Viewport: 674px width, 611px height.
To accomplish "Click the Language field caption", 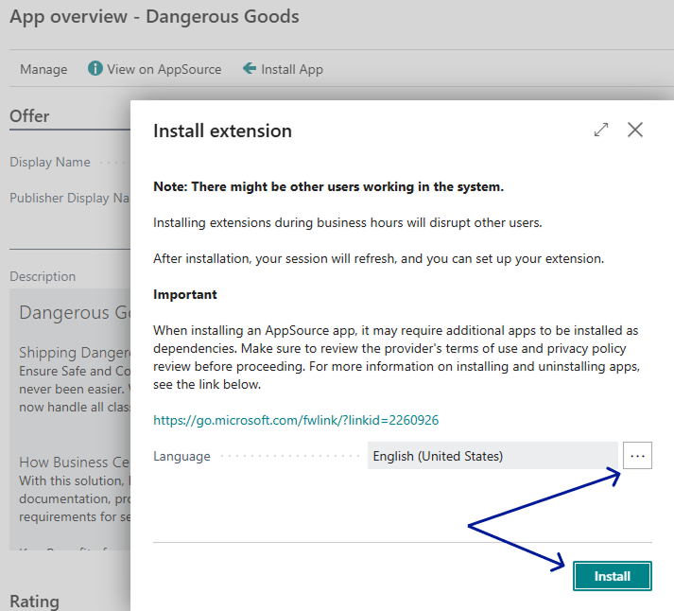I will (181, 456).
